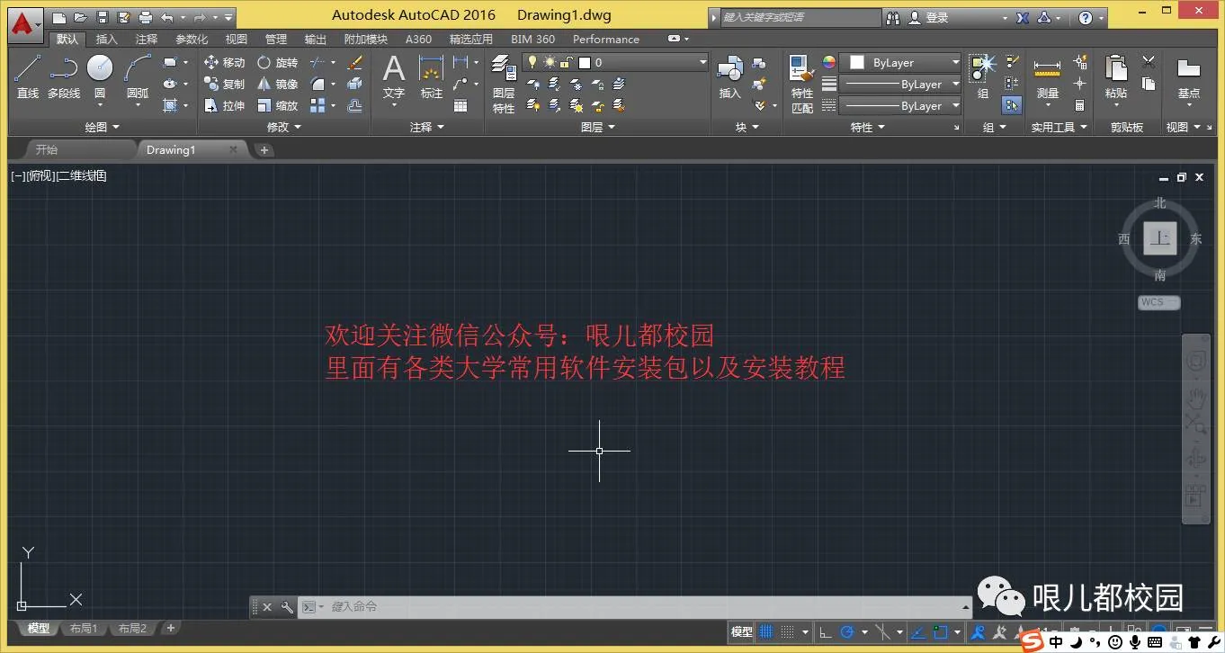
Task: Switch to the 布局1 layout tab
Action: tap(83, 629)
